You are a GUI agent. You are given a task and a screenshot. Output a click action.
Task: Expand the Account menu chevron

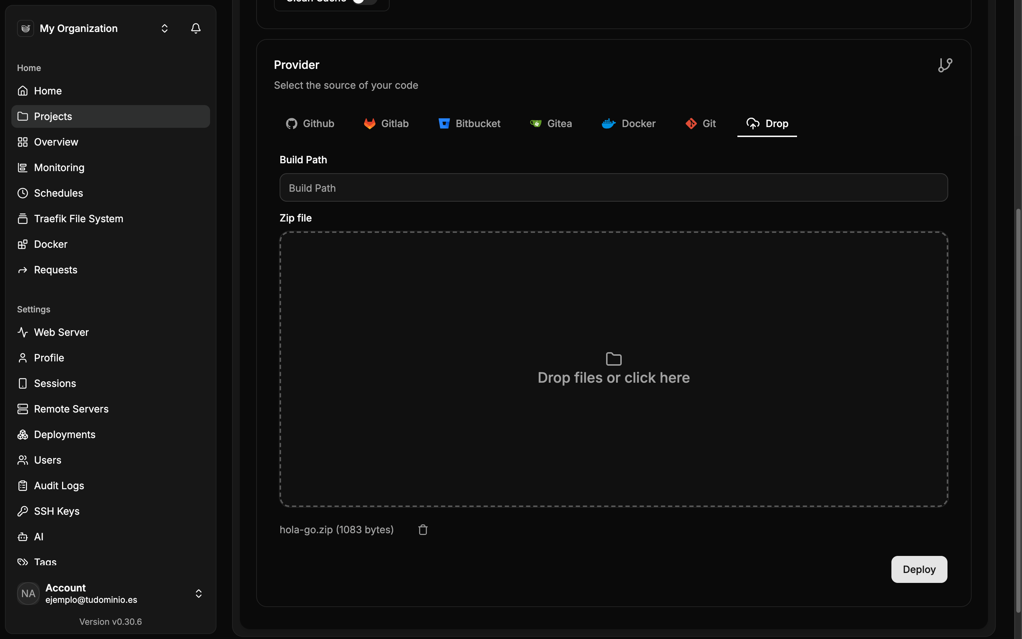[x=198, y=593]
